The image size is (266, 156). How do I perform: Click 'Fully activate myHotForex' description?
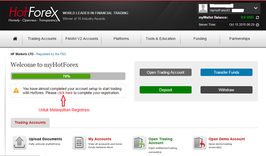(x=44, y=144)
